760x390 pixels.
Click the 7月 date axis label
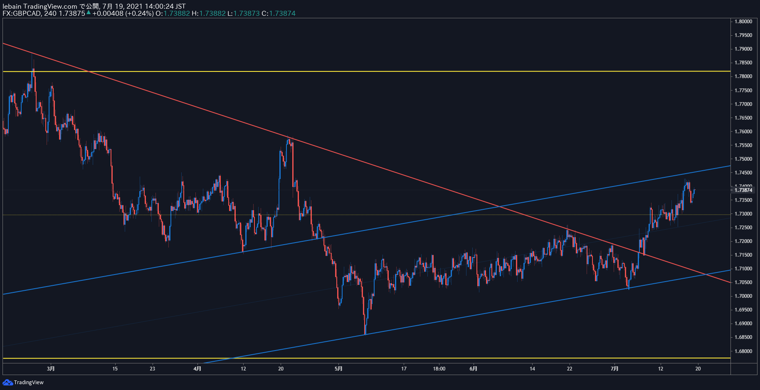[614, 368]
